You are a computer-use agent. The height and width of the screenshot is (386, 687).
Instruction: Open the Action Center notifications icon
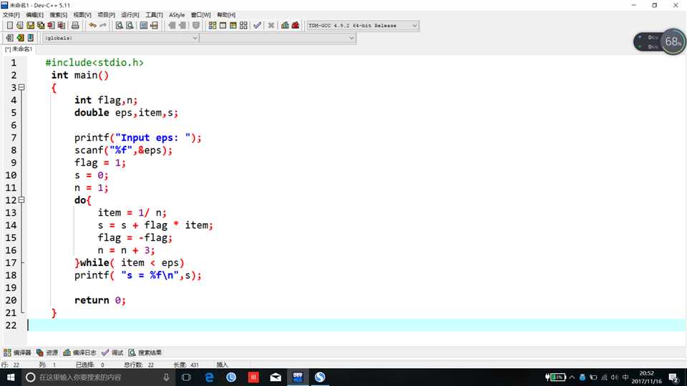pyautogui.click(x=674, y=377)
